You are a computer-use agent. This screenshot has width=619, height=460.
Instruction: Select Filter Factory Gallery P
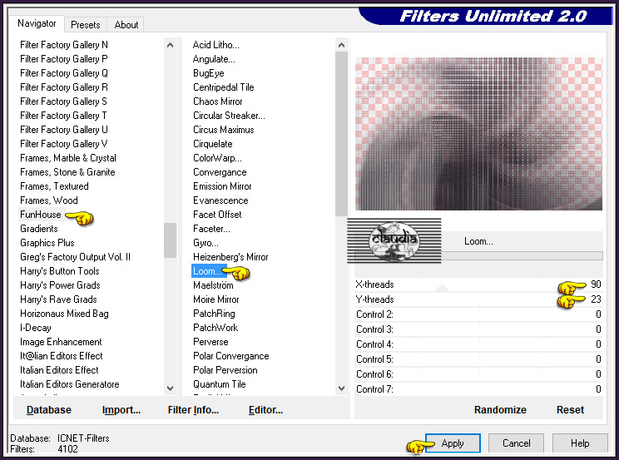pyautogui.click(x=63, y=59)
